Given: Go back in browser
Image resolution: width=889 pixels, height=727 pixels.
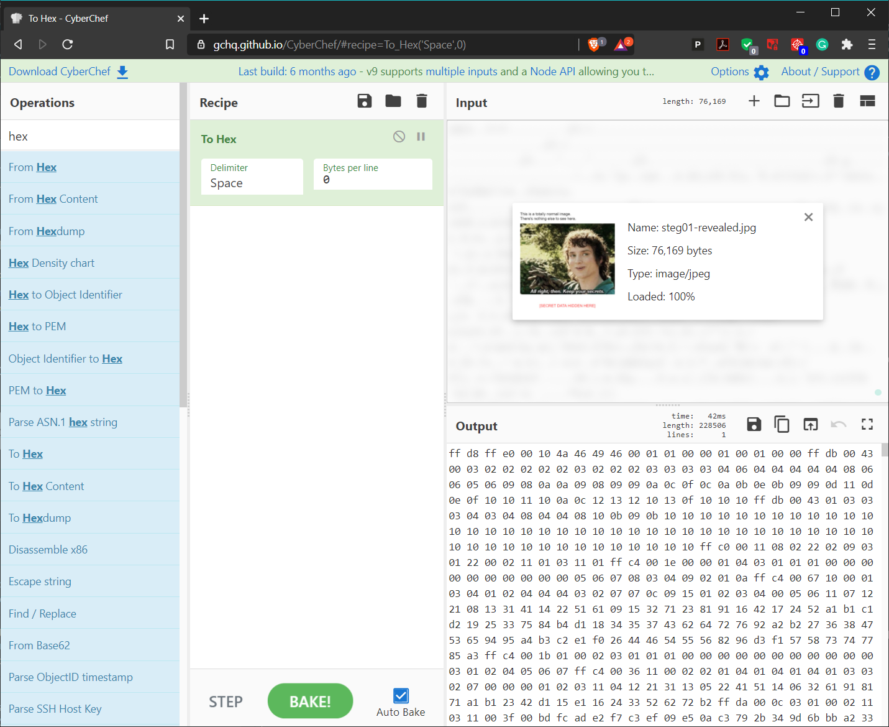Looking at the screenshot, I should [18, 44].
